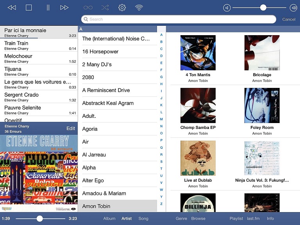Play the song Tijuana
The image size is (300, 225).
39,71
